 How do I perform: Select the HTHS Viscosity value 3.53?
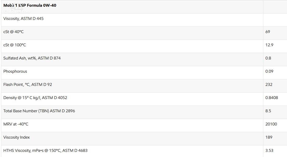269,151
